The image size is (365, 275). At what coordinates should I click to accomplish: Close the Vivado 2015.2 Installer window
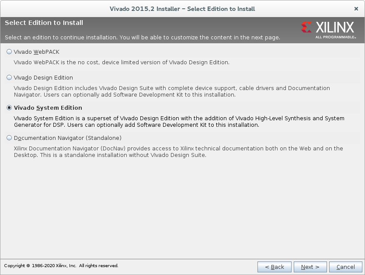[x=356, y=9]
